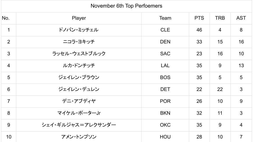
Task: Click the 'No.' header cell
Action: [x=6, y=18]
